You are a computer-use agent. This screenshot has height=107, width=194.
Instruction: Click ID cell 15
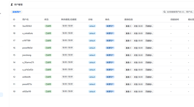point(14,55)
